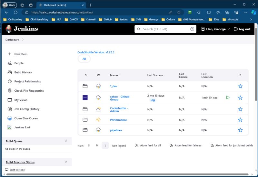Click the vertical page scrollbar
The height and width of the screenshot is (177, 258).
[x=256, y=64]
